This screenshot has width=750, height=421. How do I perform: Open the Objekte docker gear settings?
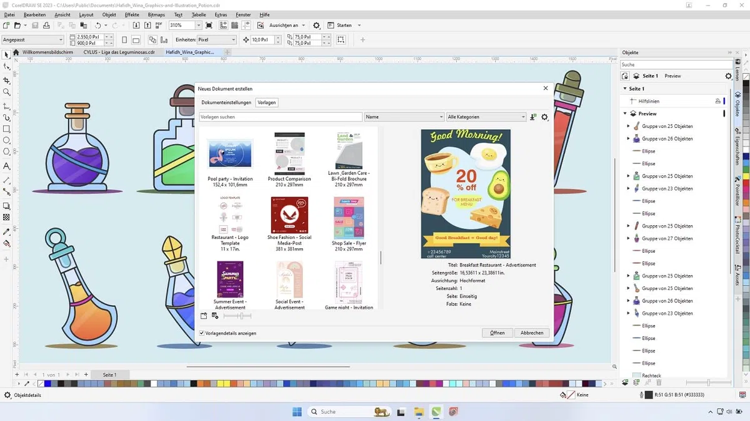click(728, 76)
